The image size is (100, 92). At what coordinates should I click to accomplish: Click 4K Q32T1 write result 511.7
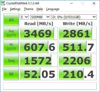[x=78, y=47]
